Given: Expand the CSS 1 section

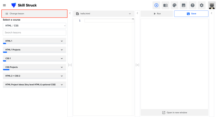Looking at the screenshot, I should [34, 58].
